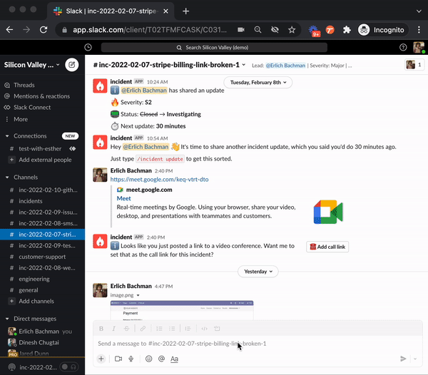Image resolution: width=428 pixels, height=375 pixels.
Task: Open the image.png screenshot thumbnail
Action: [182, 310]
